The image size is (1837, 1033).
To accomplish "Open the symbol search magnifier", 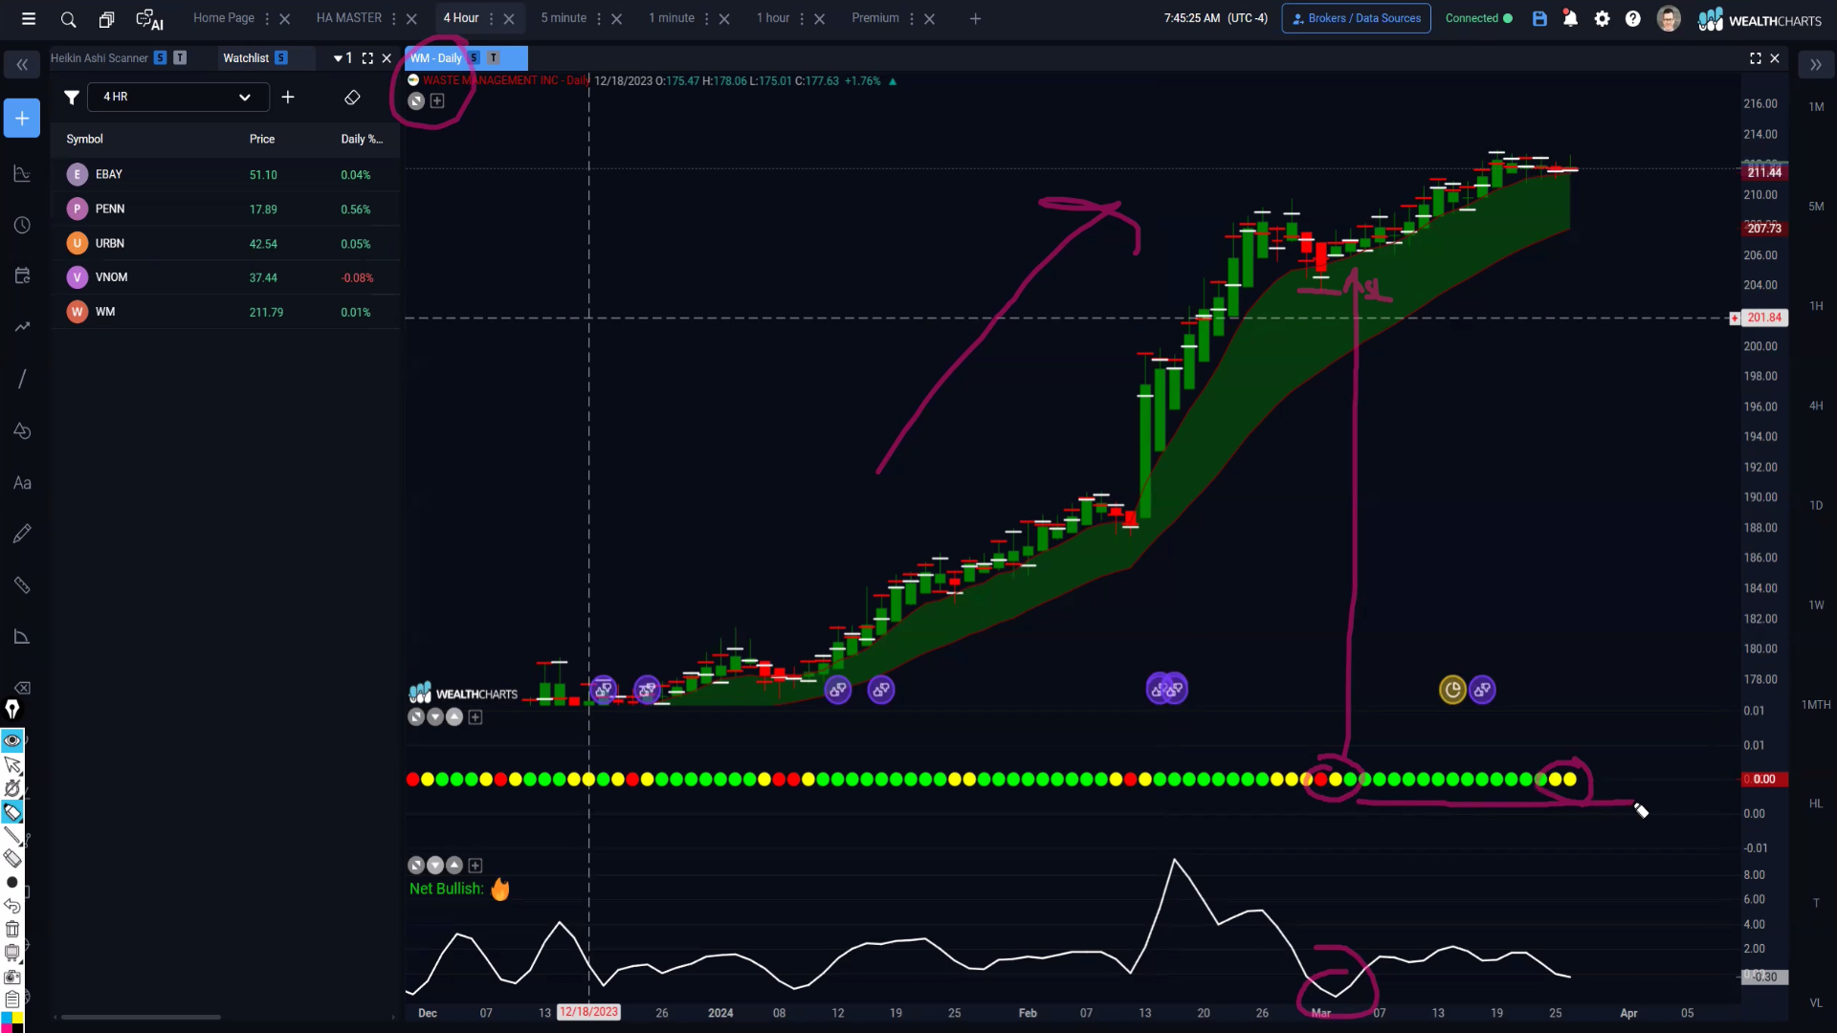I will pyautogui.click(x=68, y=18).
